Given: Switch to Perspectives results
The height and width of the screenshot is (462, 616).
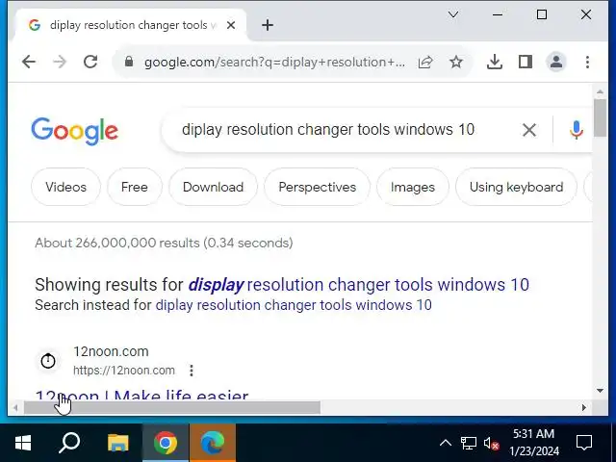Looking at the screenshot, I should point(317,187).
